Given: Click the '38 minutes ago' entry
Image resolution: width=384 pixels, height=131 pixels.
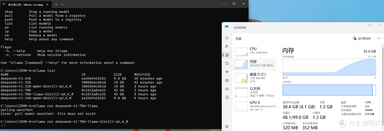Looking at the screenshot, I should point(148,79).
